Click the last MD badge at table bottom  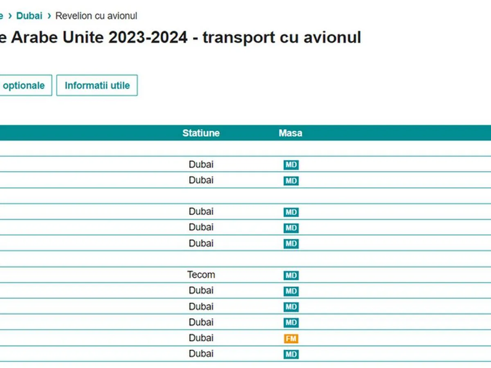coord(291,354)
